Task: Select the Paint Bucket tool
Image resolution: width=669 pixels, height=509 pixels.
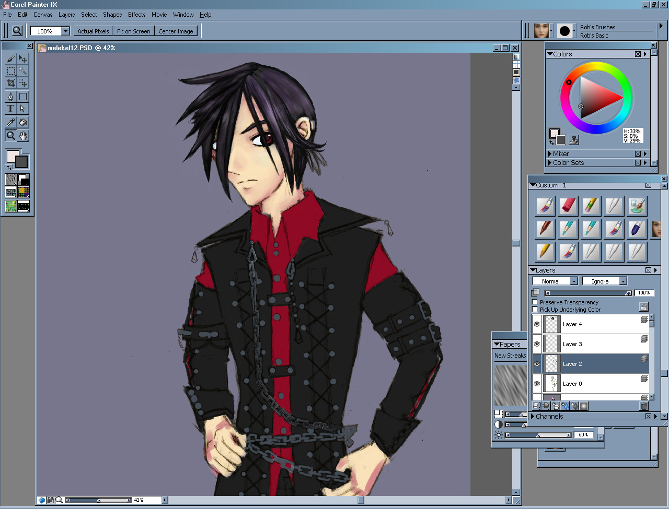Action: [23, 122]
